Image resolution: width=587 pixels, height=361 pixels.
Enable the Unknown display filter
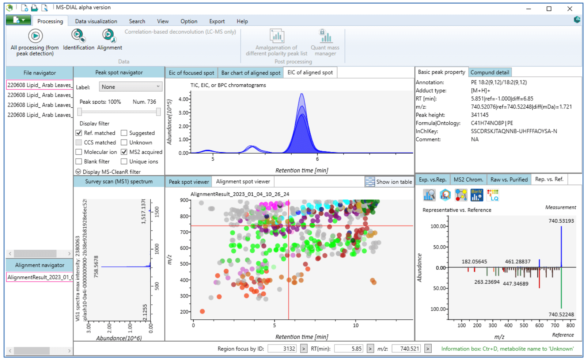[124, 142]
